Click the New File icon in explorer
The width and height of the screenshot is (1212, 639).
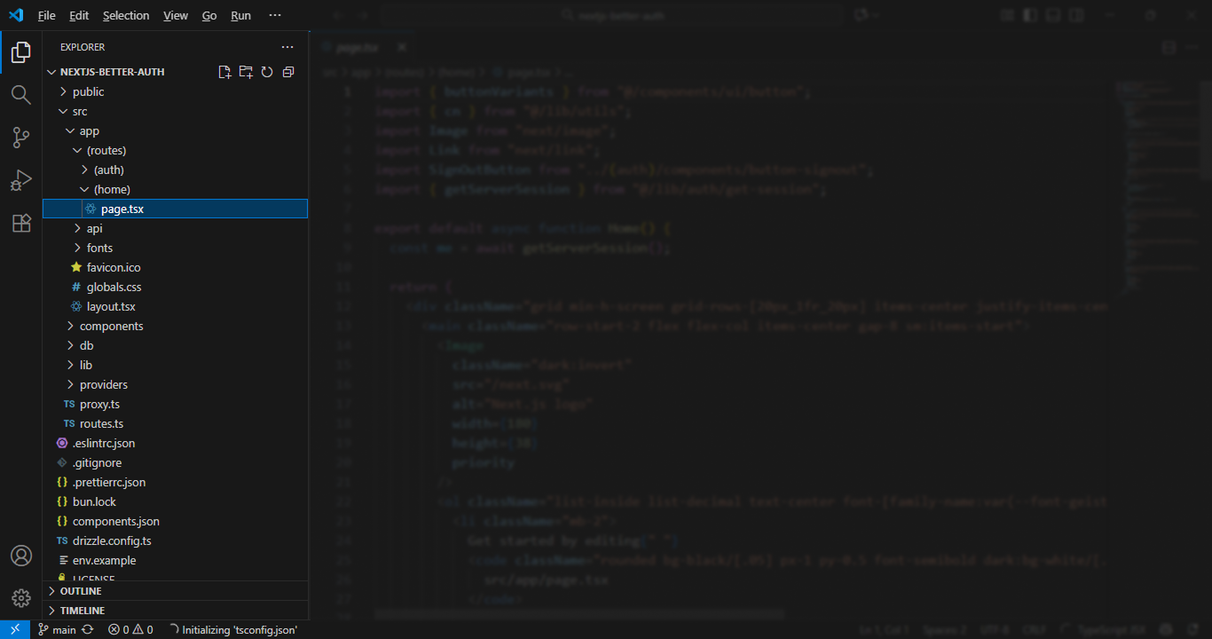pos(224,72)
